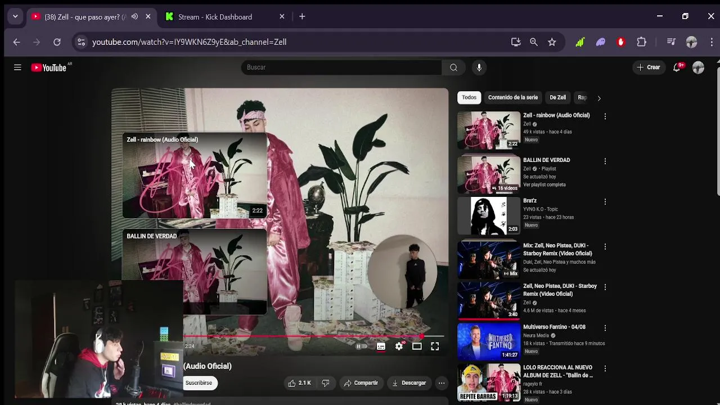Dislike the video
The width and height of the screenshot is (720, 405).
[x=326, y=383]
